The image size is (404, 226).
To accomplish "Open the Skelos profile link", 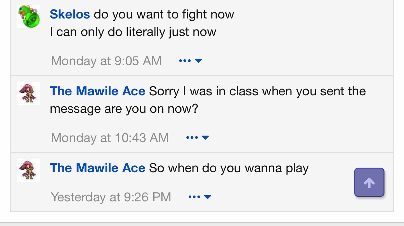I will [70, 14].
